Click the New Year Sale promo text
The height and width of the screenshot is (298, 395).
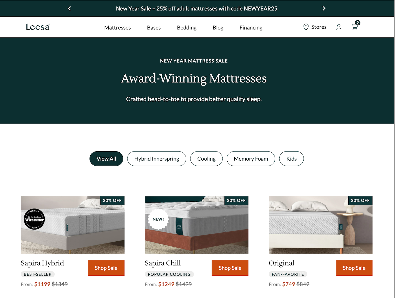(x=197, y=8)
